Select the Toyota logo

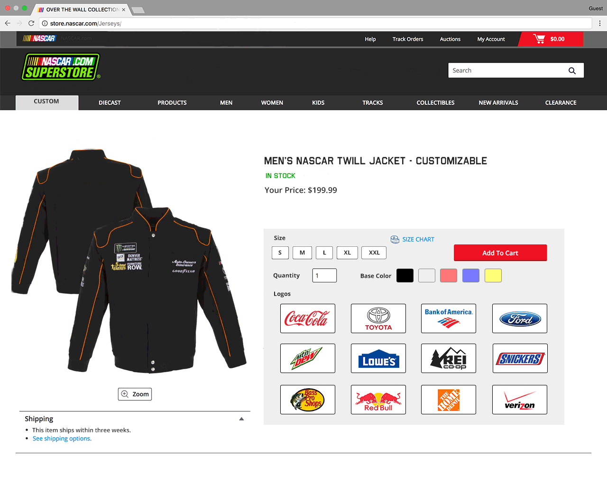[x=378, y=318]
